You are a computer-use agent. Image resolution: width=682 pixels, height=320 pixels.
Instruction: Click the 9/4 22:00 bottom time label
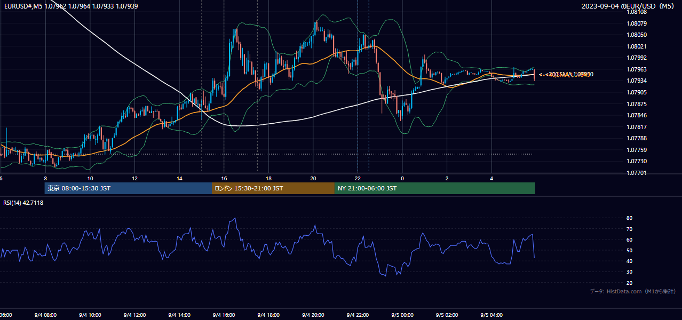click(x=358, y=315)
